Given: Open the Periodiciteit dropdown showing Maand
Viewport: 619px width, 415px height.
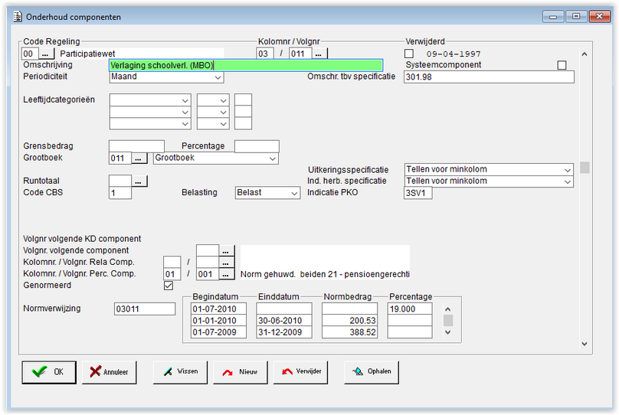Looking at the screenshot, I should pos(166,77).
